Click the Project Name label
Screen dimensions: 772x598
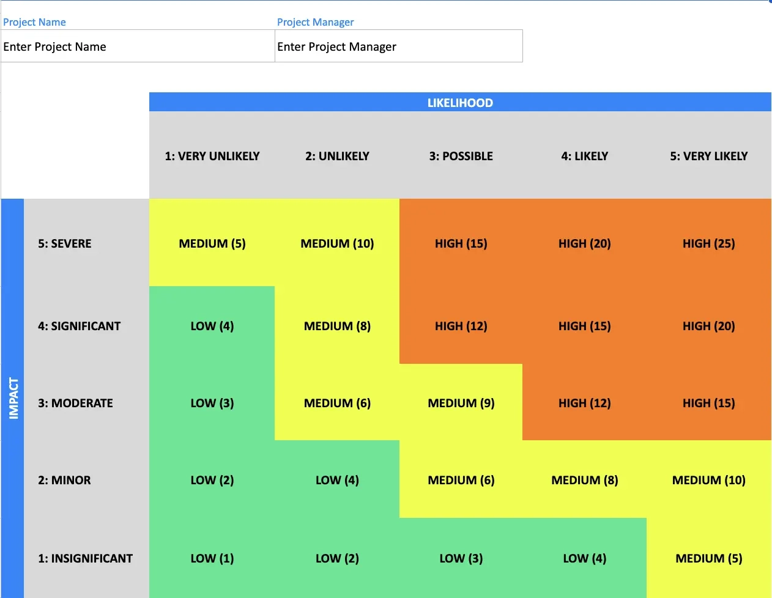[34, 22]
